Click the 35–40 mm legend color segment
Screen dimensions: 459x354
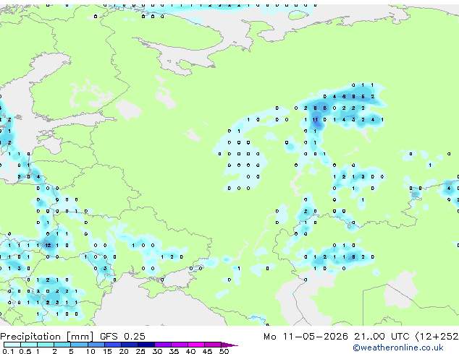(x=180, y=345)
